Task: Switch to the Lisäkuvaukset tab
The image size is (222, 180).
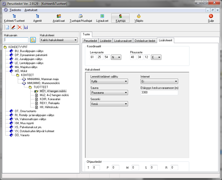Action: [x=123, y=41]
